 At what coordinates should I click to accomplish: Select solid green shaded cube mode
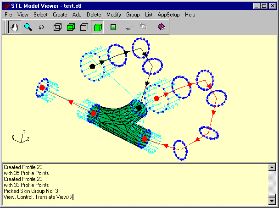(97, 27)
